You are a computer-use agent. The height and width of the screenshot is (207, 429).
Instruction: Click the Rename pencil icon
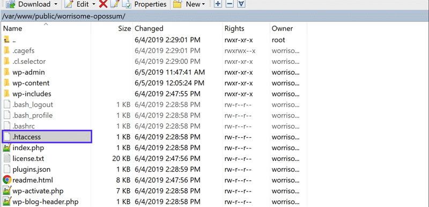click(115, 4)
